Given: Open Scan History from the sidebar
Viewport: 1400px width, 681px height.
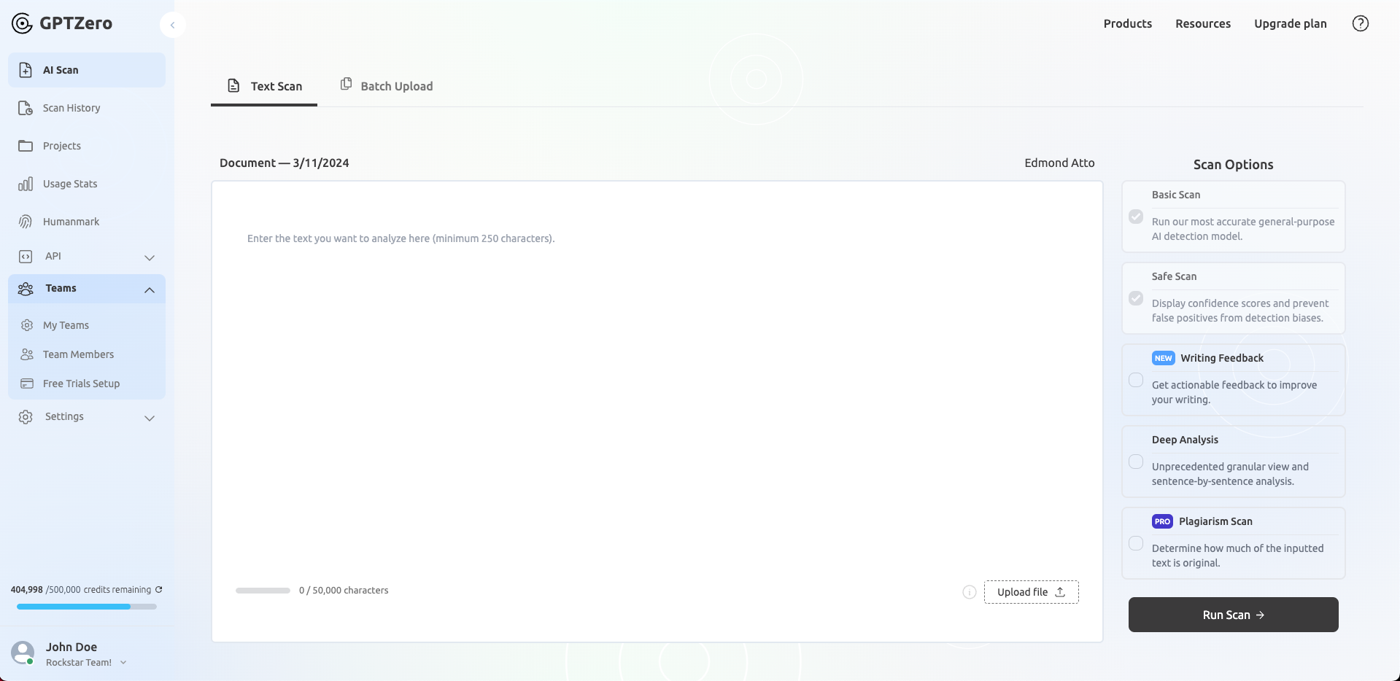Looking at the screenshot, I should [70, 107].
